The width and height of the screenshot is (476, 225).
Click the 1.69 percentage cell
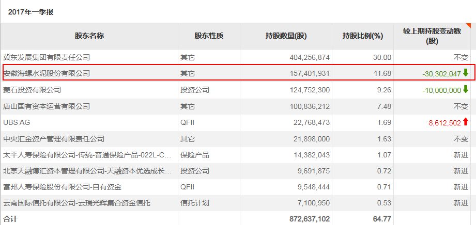385,122
